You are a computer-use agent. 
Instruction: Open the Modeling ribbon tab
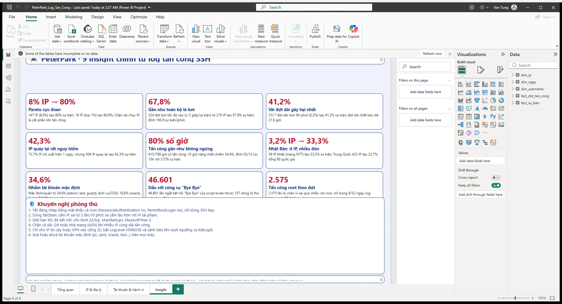point(74,17)
